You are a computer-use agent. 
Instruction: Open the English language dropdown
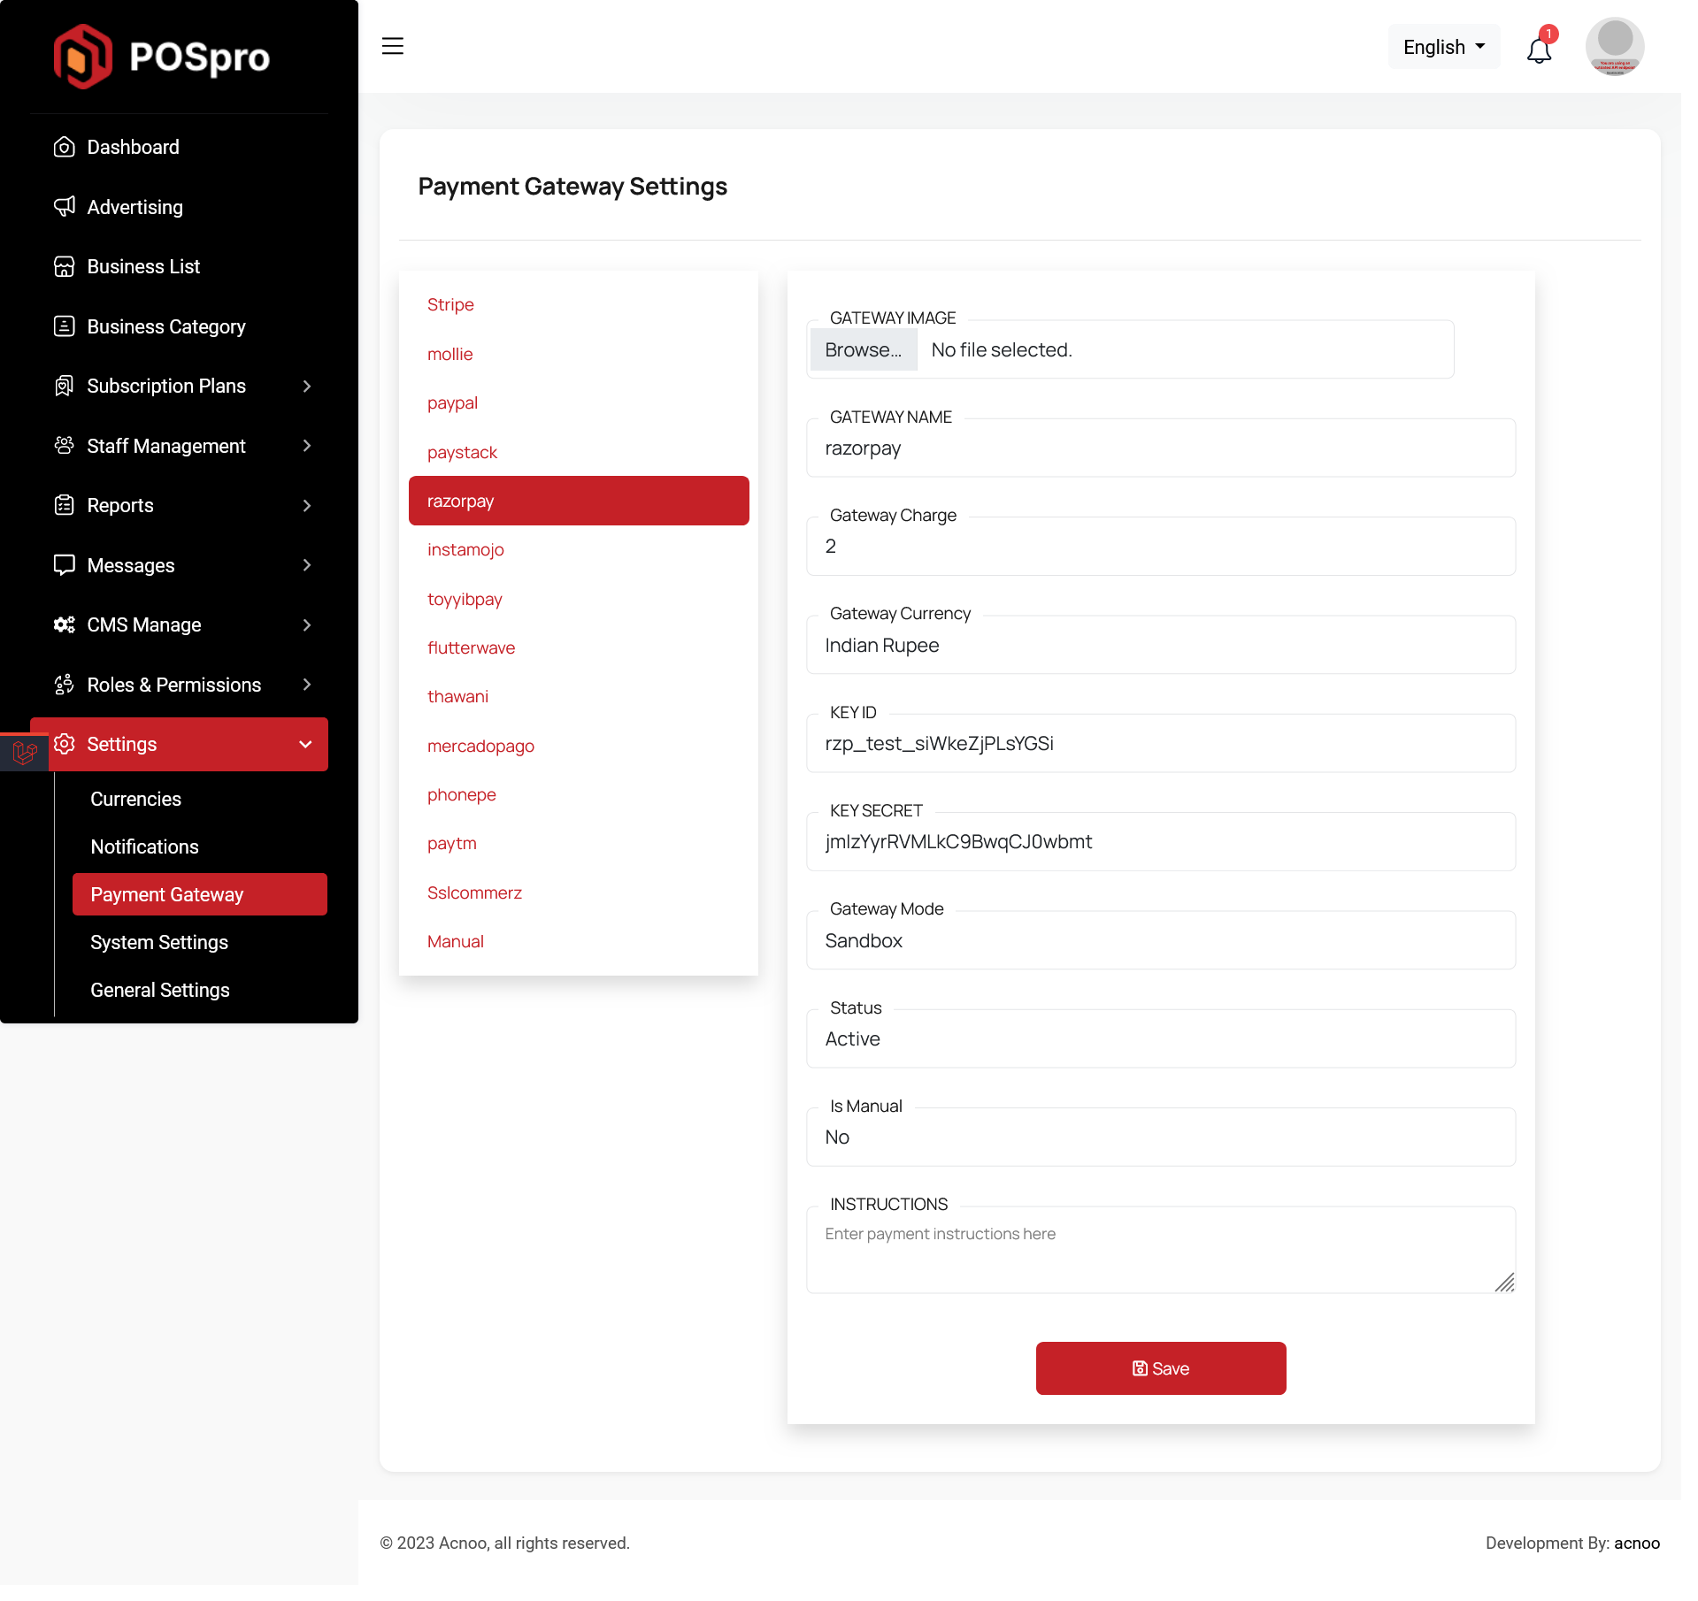point(1443,47)
